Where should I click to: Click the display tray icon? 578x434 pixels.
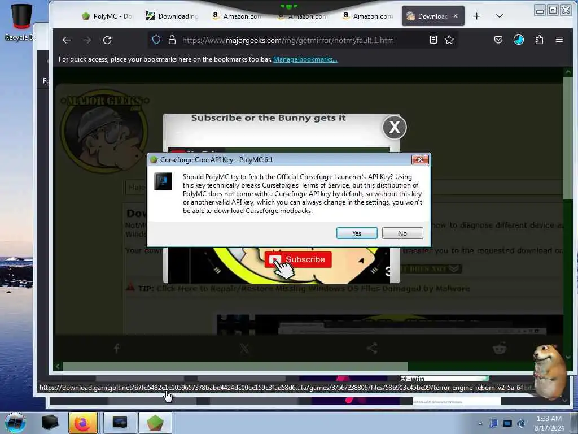pyautogui.click(x=507, y=423)
